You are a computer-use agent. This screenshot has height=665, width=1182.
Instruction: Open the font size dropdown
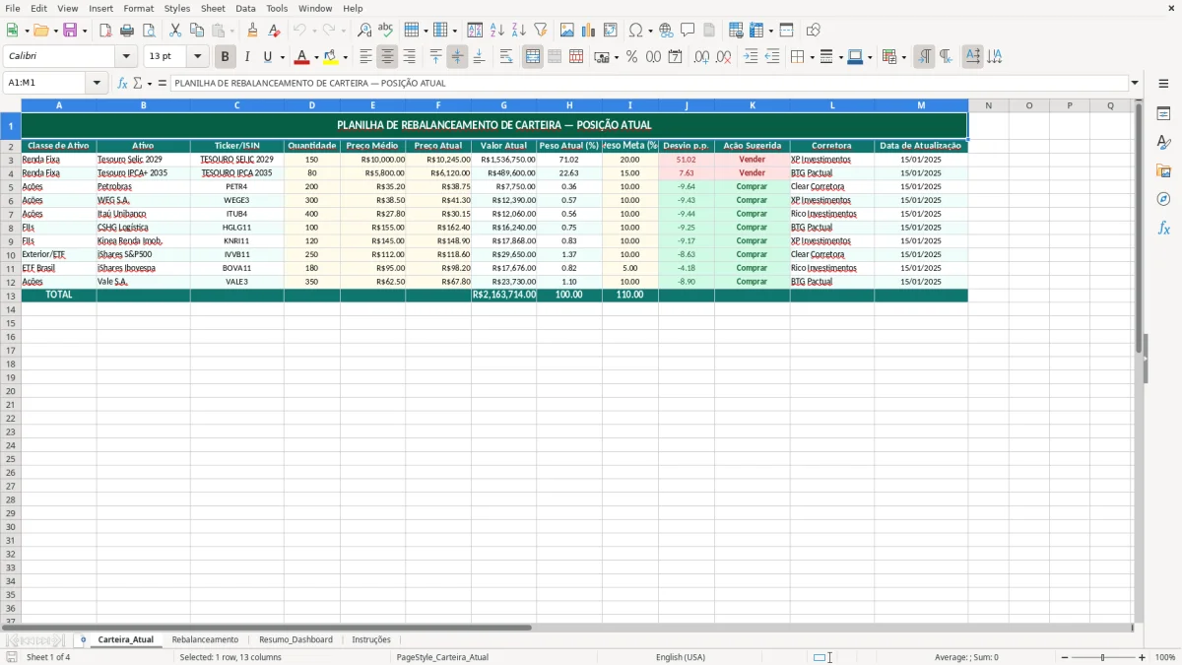[197, 57]
